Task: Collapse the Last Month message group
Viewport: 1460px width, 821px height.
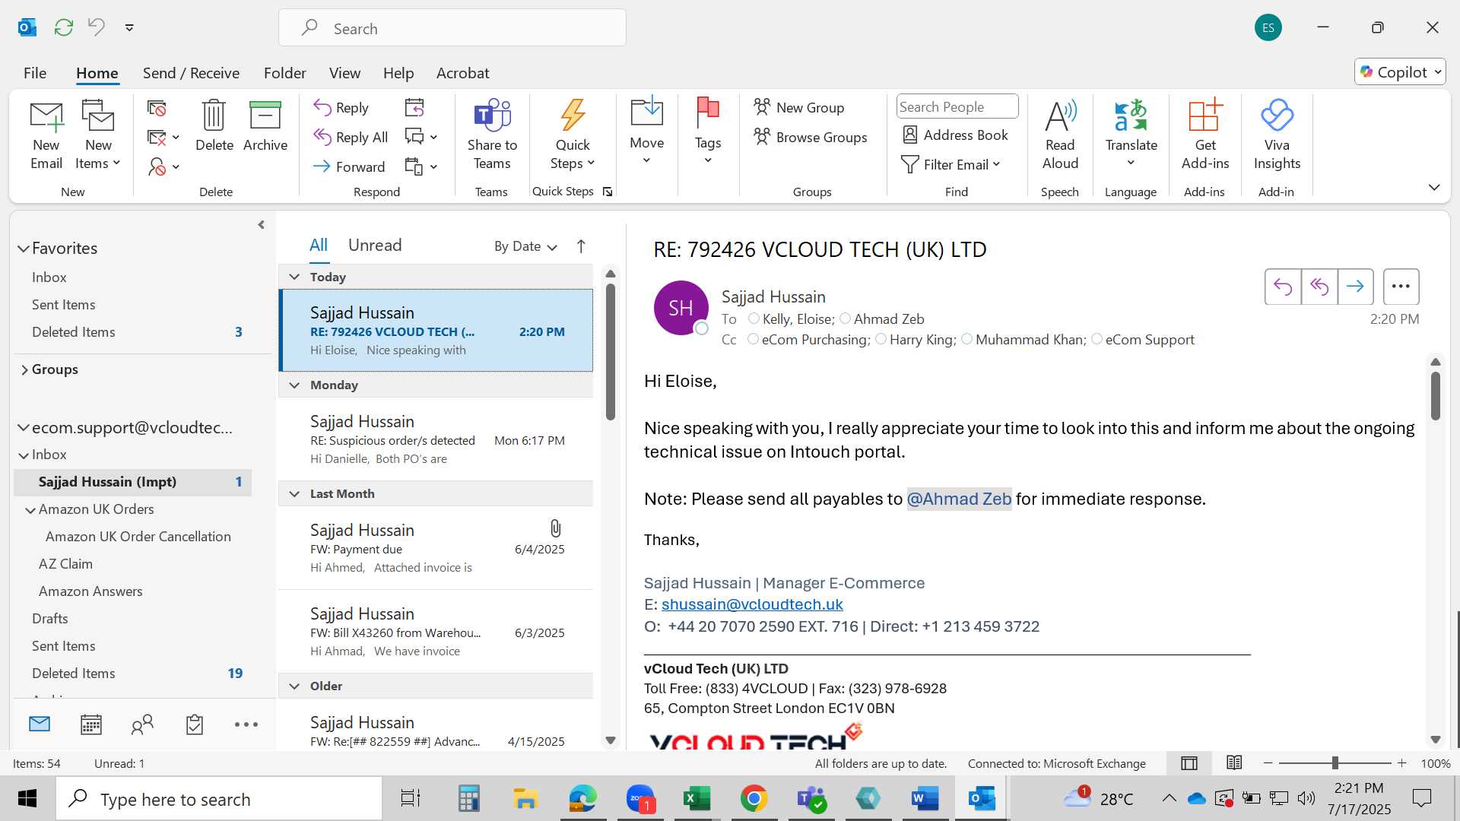Action: click(x=294, y=493)
